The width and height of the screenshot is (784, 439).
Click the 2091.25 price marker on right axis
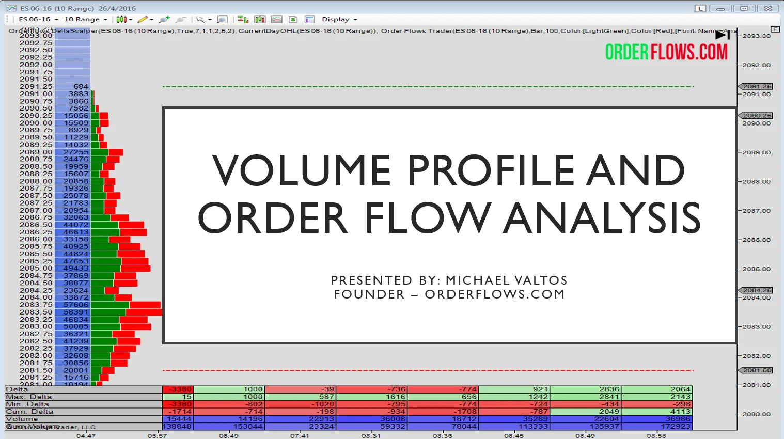pyautogui.click(x=756, y=86)
